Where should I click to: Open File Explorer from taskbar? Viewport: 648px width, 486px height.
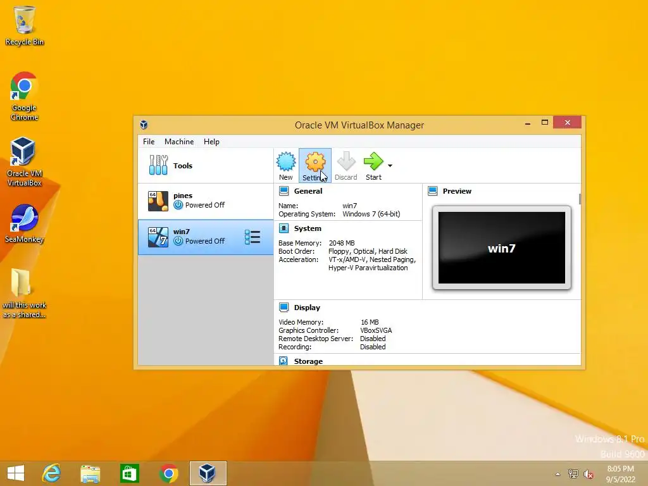click(90, 473)
